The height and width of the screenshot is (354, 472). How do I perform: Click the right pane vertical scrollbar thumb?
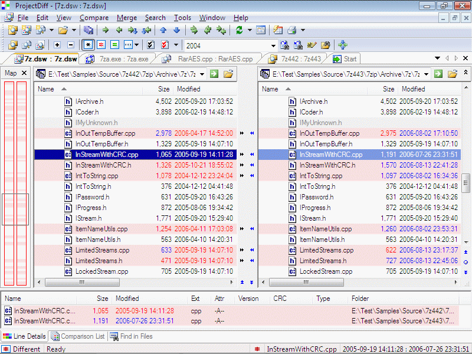[x=466, y=183]
